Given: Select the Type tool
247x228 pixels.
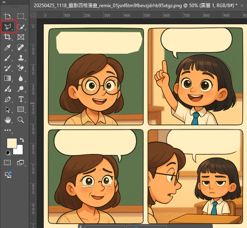Looking at the screenshot, I should [21, 99].
